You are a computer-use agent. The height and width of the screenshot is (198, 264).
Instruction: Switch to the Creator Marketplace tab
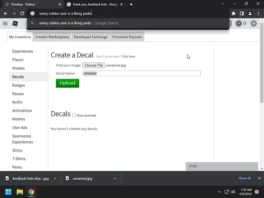pyautogui.click(x=52, y=37)
